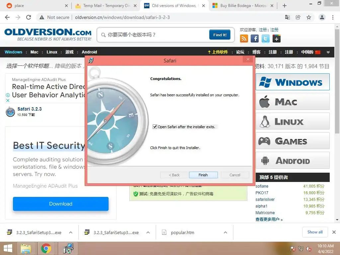Open a new browser tab

tap(285, 6)
